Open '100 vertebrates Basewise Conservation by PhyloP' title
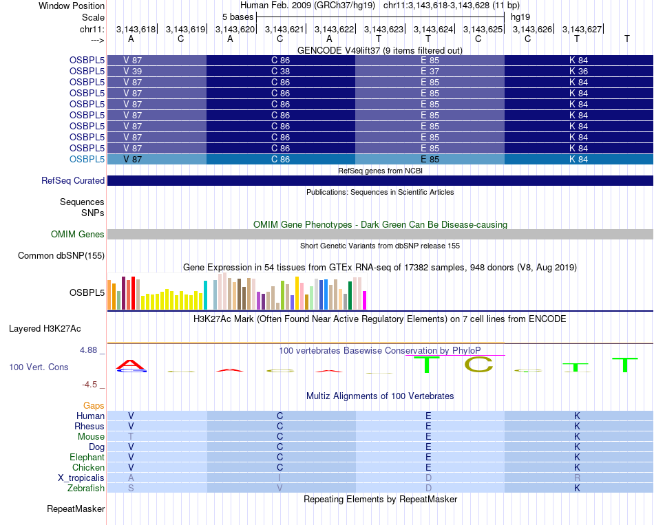Screen dimensions: 654x525 (380, 351)
